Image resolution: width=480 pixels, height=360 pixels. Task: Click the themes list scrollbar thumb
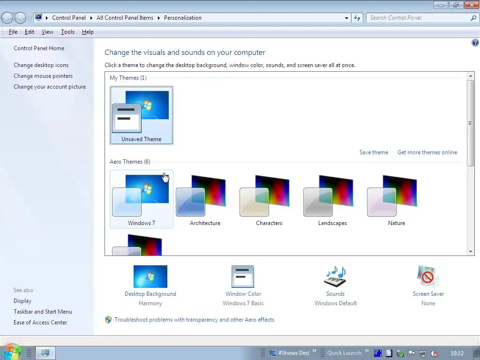[x=471, y=123]
